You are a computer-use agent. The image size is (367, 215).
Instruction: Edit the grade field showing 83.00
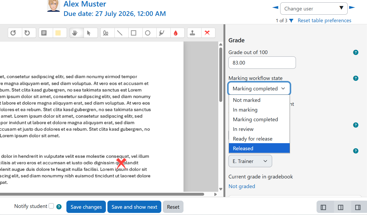[x=262, y=63]
